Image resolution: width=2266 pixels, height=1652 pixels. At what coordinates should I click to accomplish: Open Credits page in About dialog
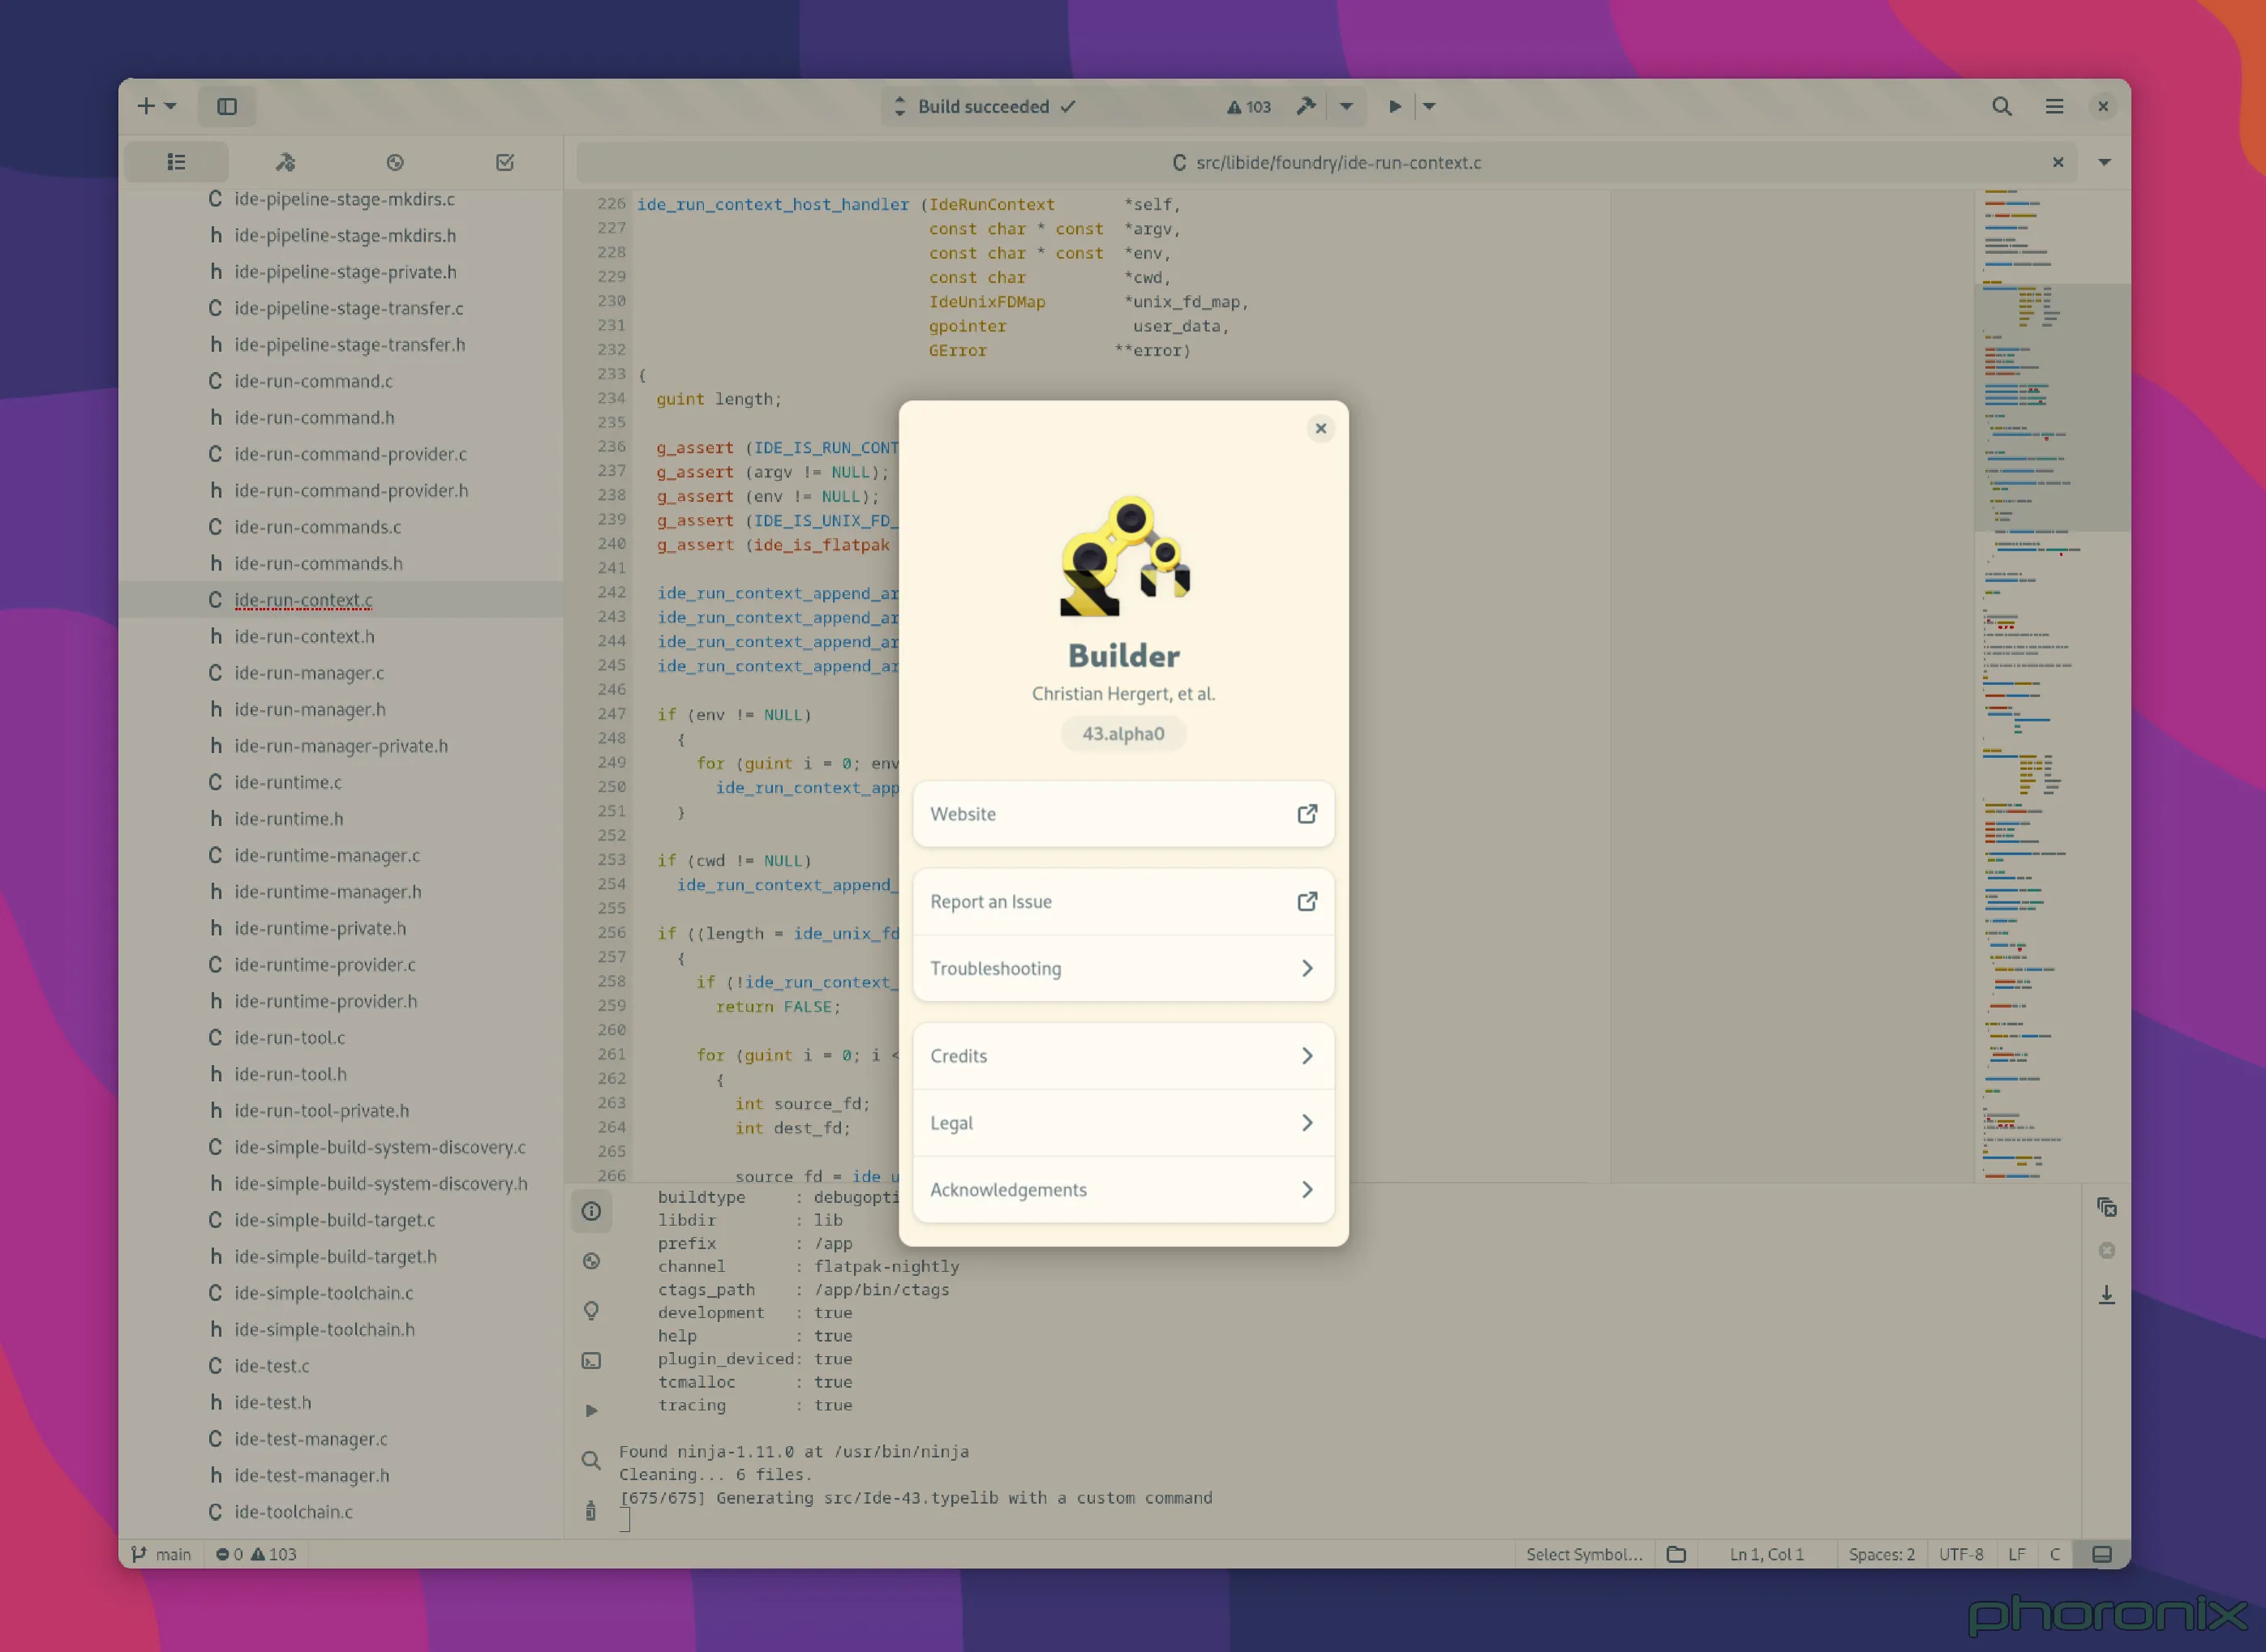(x=1122, y=1056)
